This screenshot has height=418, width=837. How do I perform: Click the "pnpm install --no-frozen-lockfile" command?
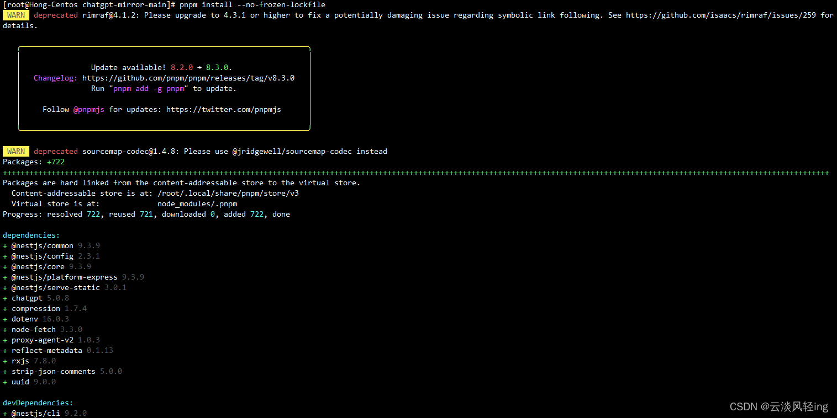(252, 4)
